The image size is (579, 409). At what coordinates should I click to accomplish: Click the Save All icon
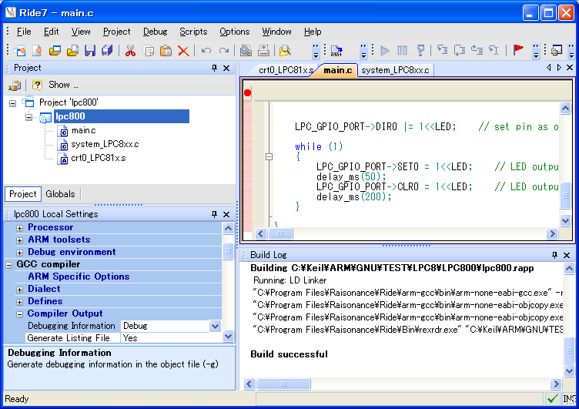pos(107,50)
